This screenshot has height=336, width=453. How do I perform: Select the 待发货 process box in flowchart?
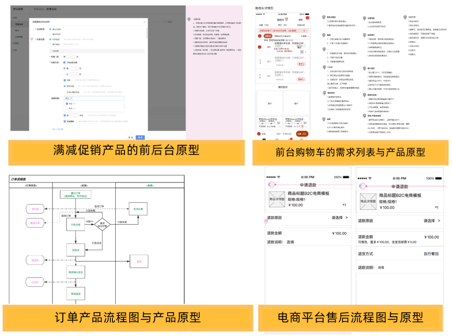(75, 250)
